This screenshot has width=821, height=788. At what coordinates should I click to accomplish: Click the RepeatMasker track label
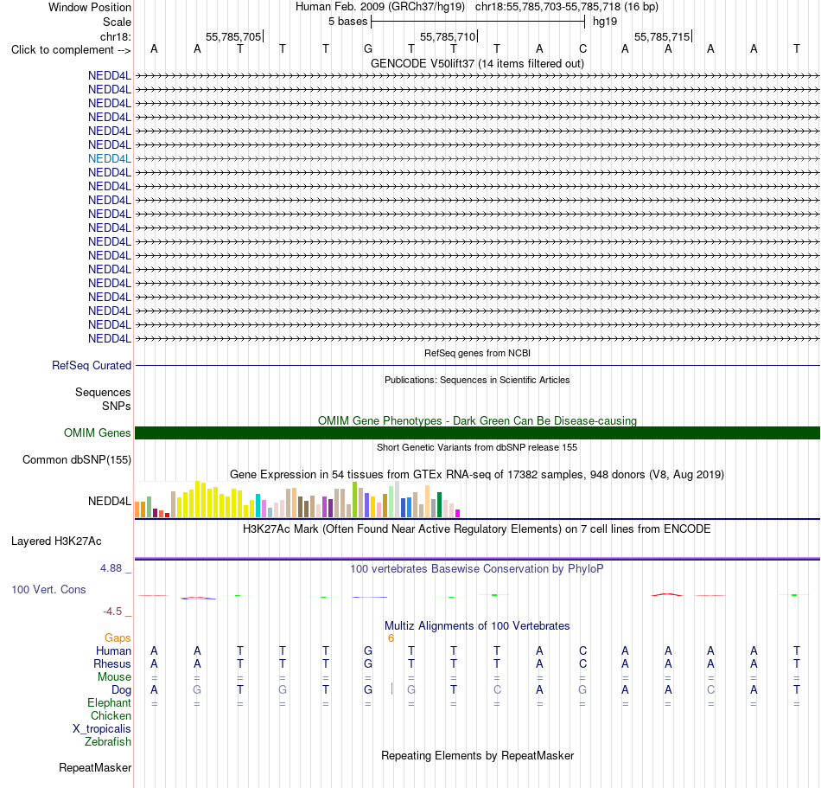(x=95, y=767)
